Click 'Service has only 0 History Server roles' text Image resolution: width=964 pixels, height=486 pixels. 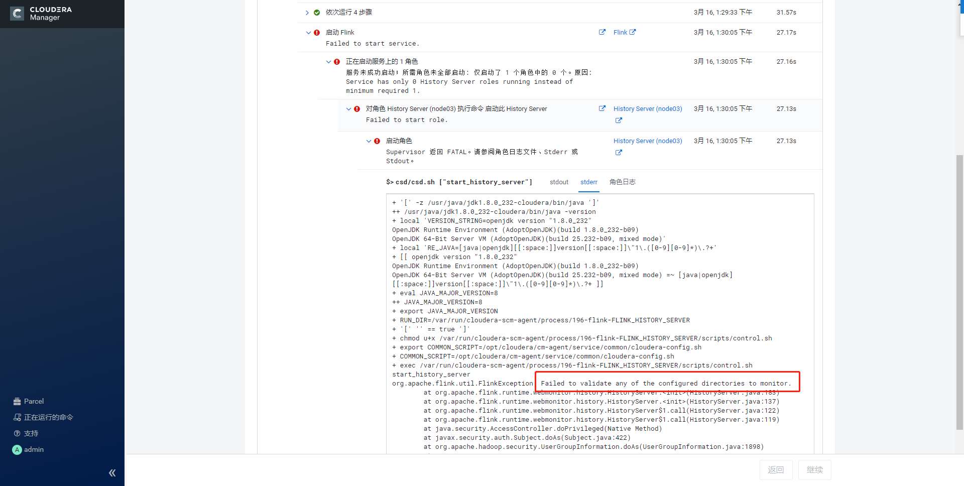(459, 86)
